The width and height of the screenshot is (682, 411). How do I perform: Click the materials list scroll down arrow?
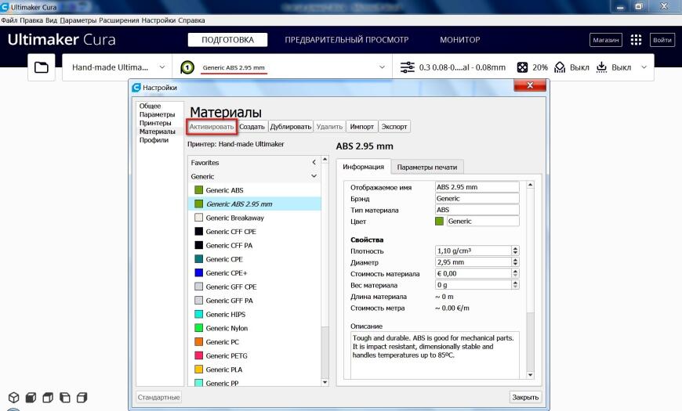[x=325, y=382]
